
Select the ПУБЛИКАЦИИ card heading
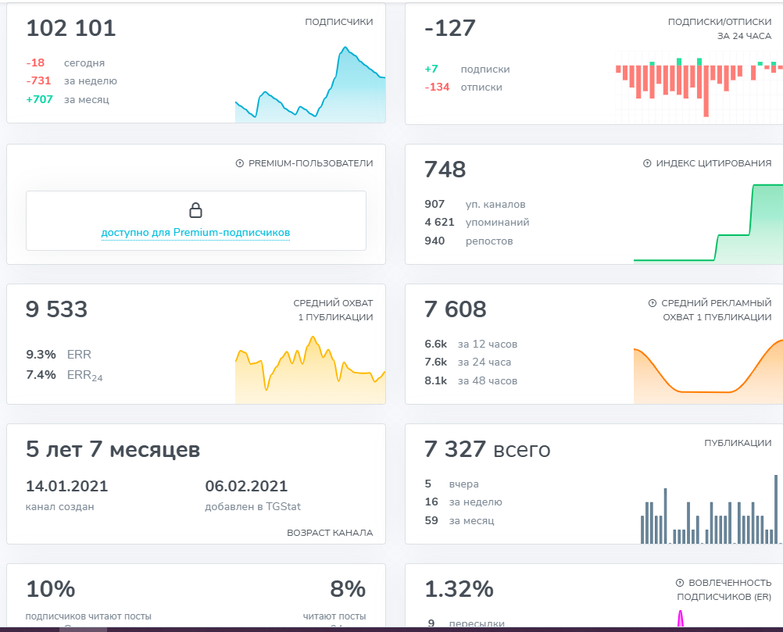738,443
